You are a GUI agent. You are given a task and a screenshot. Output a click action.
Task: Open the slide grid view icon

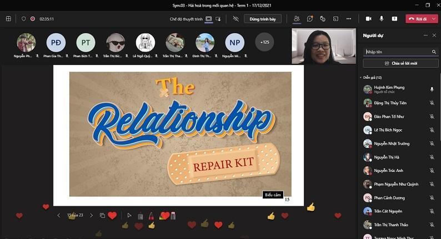pyautogui.click(x=102, y=215)
